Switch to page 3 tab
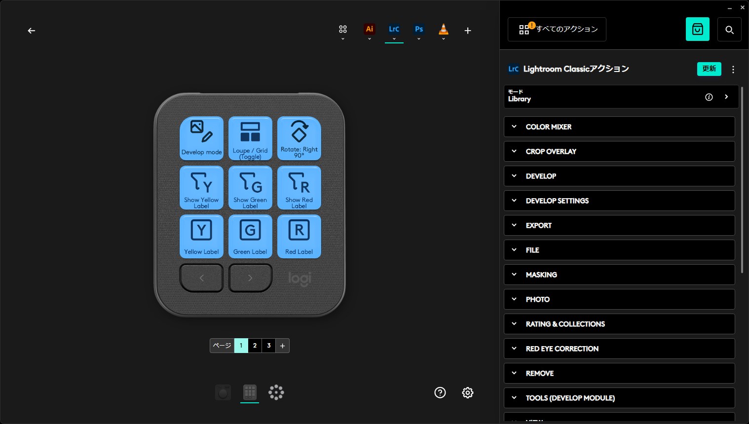 click(x=268, y=346)
